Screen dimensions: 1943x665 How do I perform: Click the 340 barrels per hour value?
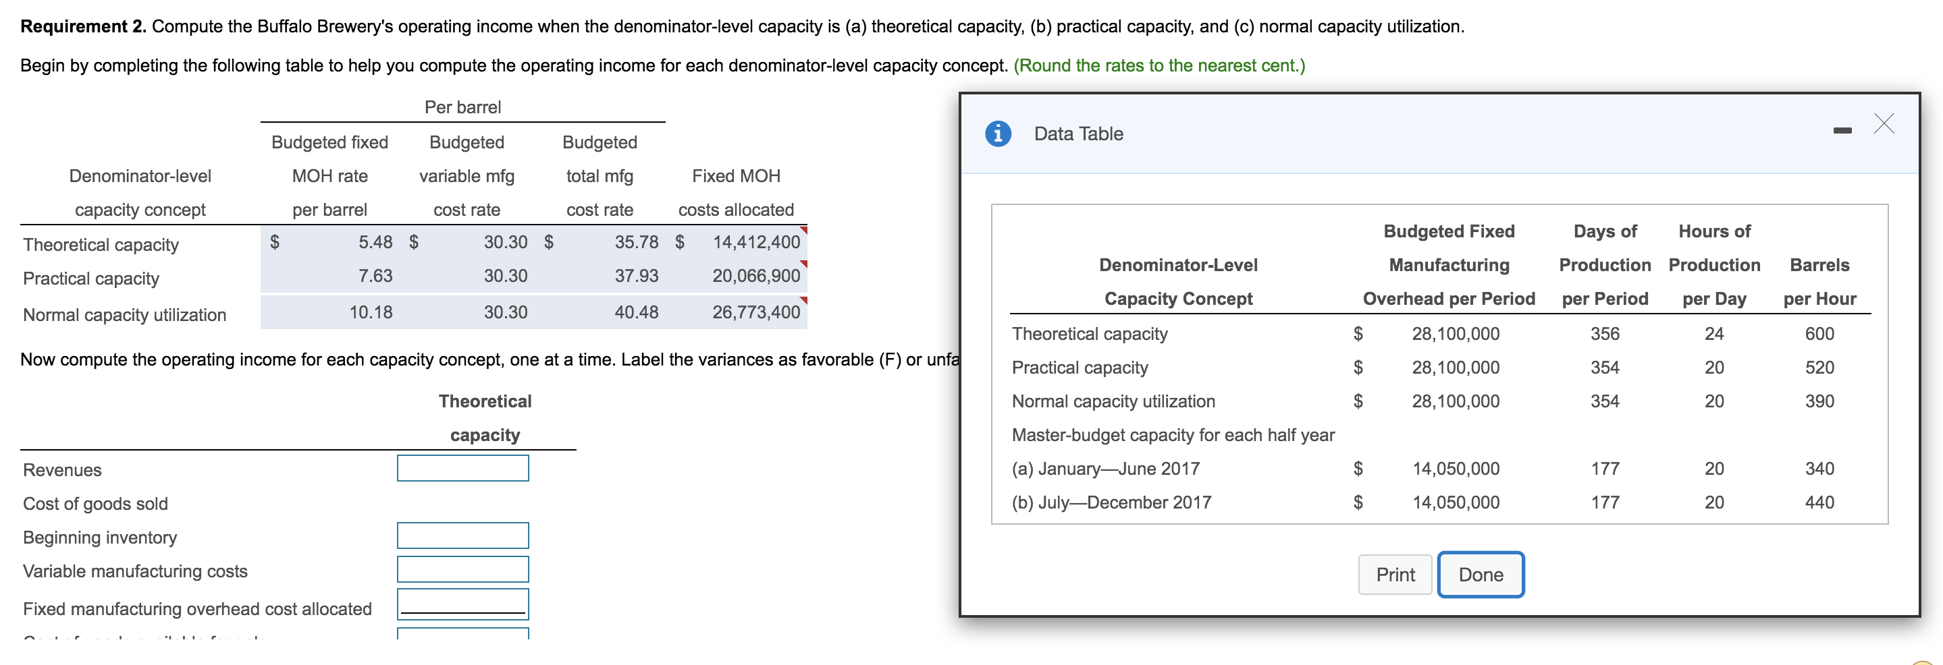click(x=1819, y=469)
